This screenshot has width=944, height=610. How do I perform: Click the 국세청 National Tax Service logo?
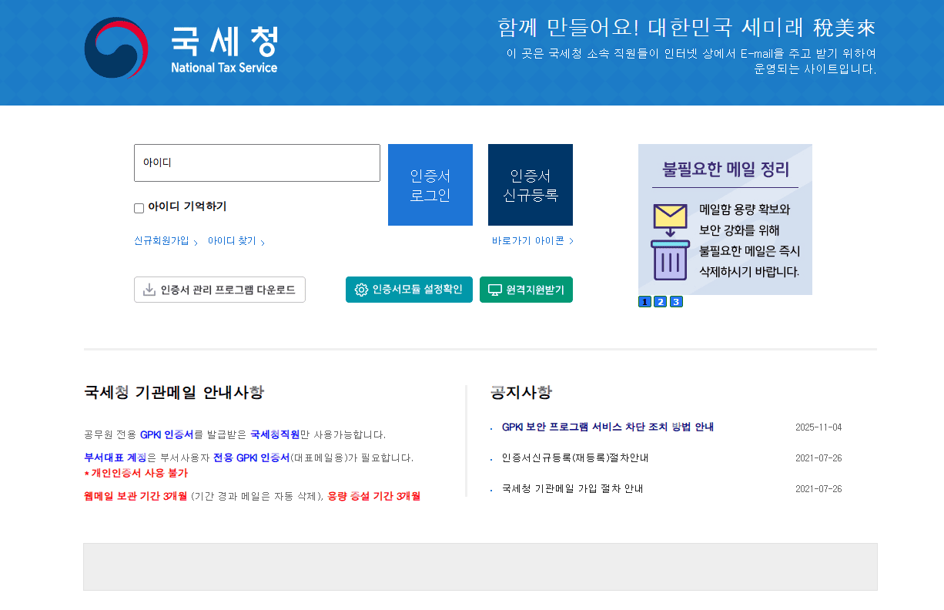pyautogui.click(x=182, y=48)
